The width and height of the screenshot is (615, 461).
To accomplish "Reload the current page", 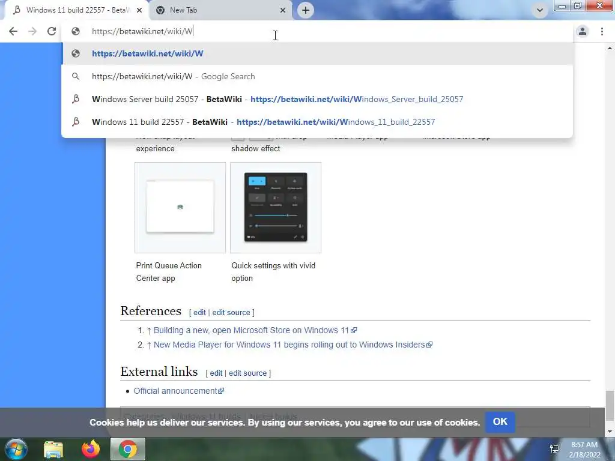I will 52,31.
